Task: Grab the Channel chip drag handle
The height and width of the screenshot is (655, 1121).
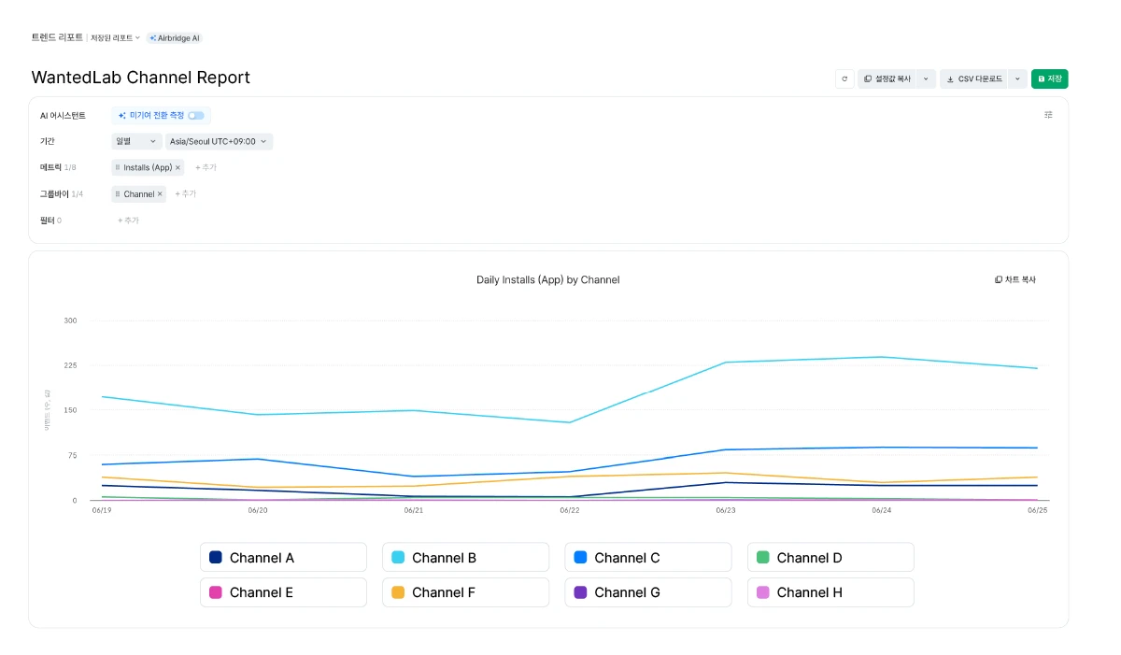Action: pyautogui.click(x=118, y=194)
